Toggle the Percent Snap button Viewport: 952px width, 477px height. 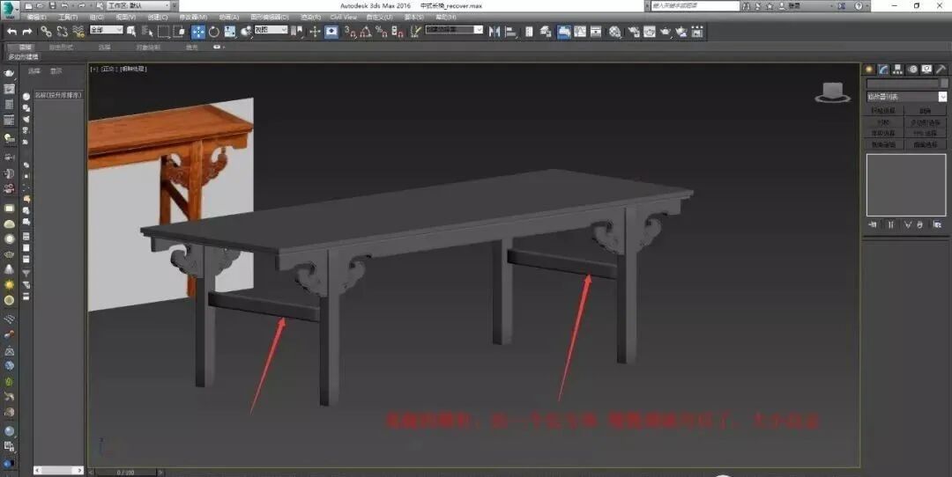[382, 32]
